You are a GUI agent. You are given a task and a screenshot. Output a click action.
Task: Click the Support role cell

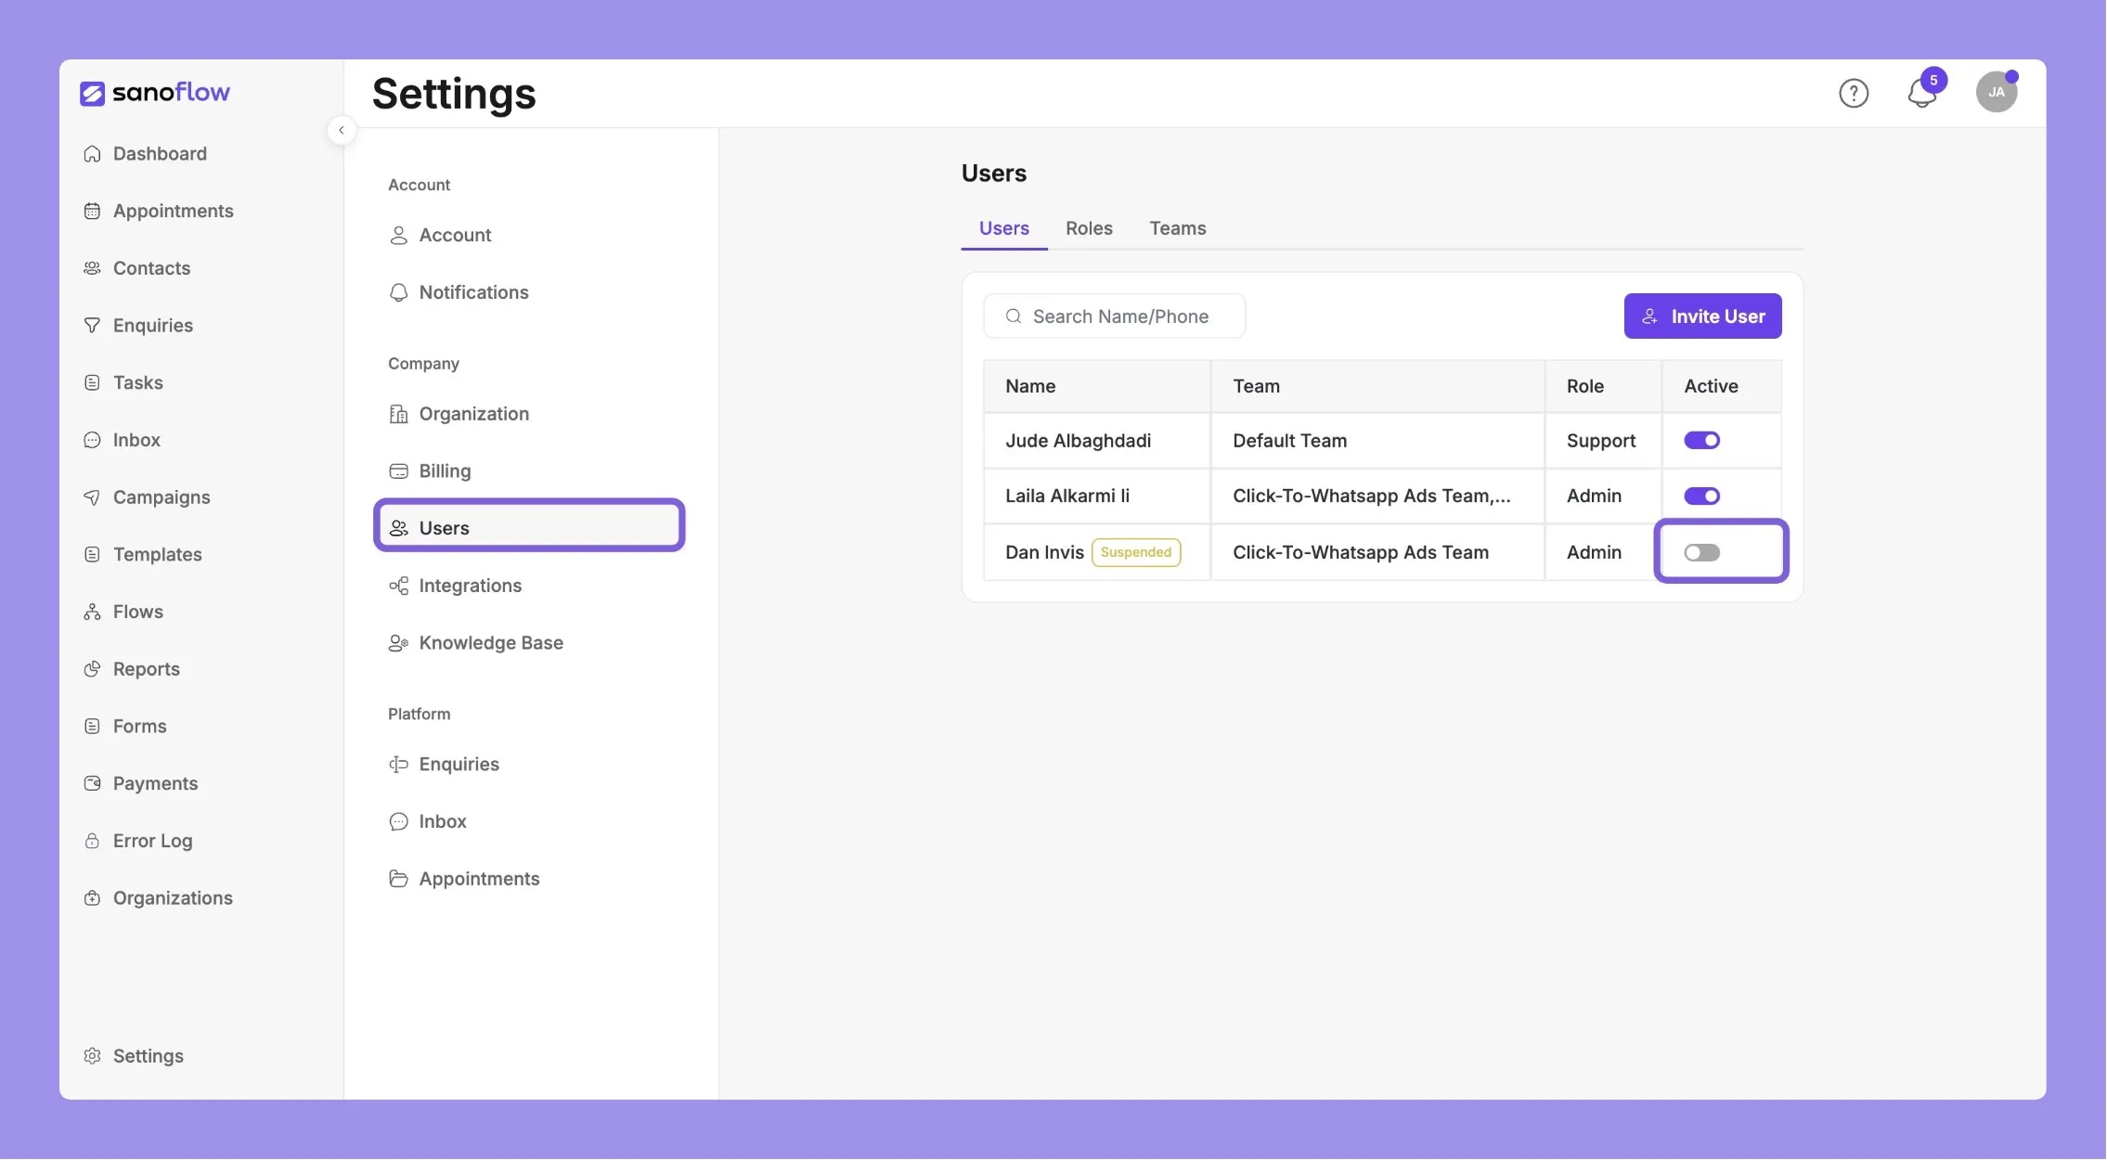click(1602, 441)
